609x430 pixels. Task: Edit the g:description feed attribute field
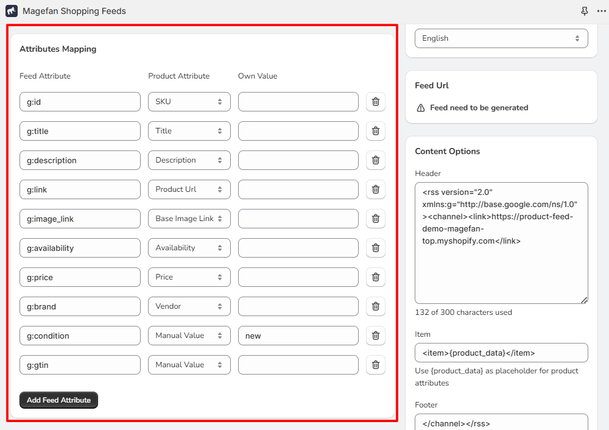click(80, 160)
